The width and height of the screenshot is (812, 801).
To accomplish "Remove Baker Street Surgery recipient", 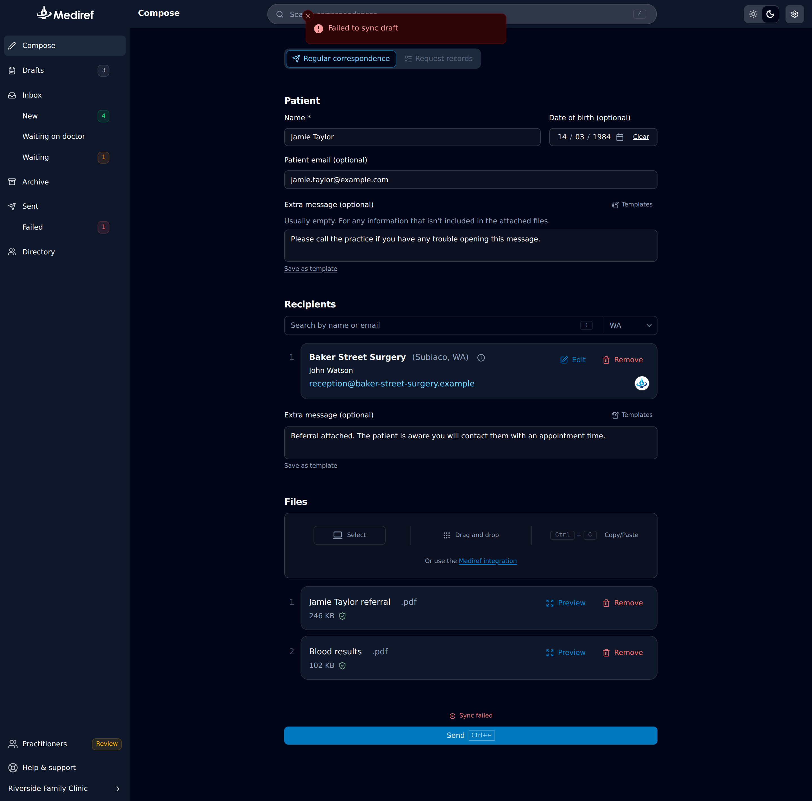I will 623,360.
